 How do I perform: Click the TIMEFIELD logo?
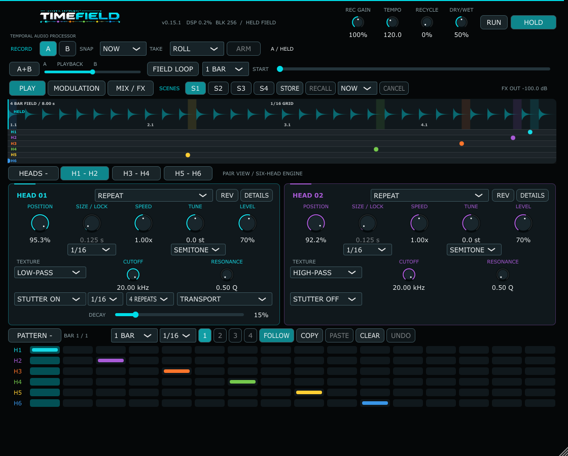click(x=80, y=17)
